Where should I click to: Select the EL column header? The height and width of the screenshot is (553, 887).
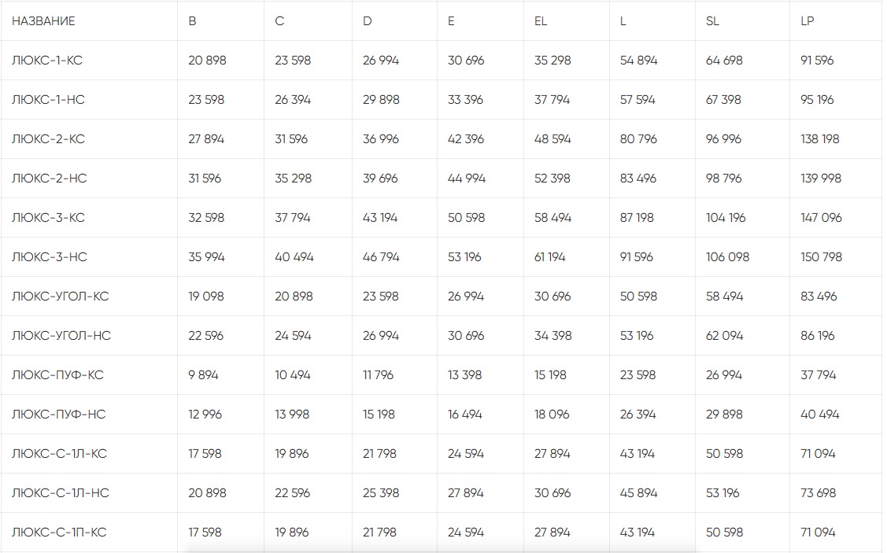pyautogui.click(x=540, y=21)
